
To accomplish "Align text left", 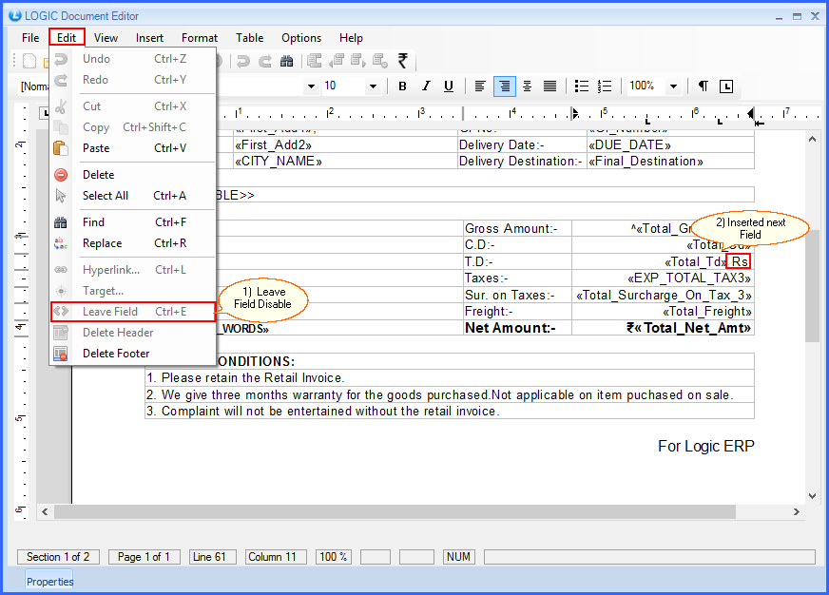I will (x=480, y=86).
